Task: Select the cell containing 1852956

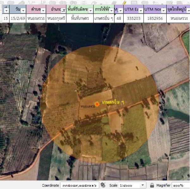Action: (x=155, y=19)
